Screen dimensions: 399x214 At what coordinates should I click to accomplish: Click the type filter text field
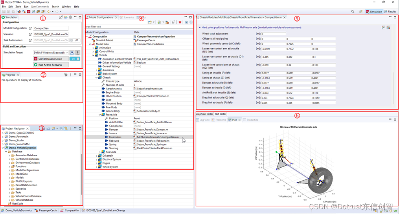click(139, 26)
